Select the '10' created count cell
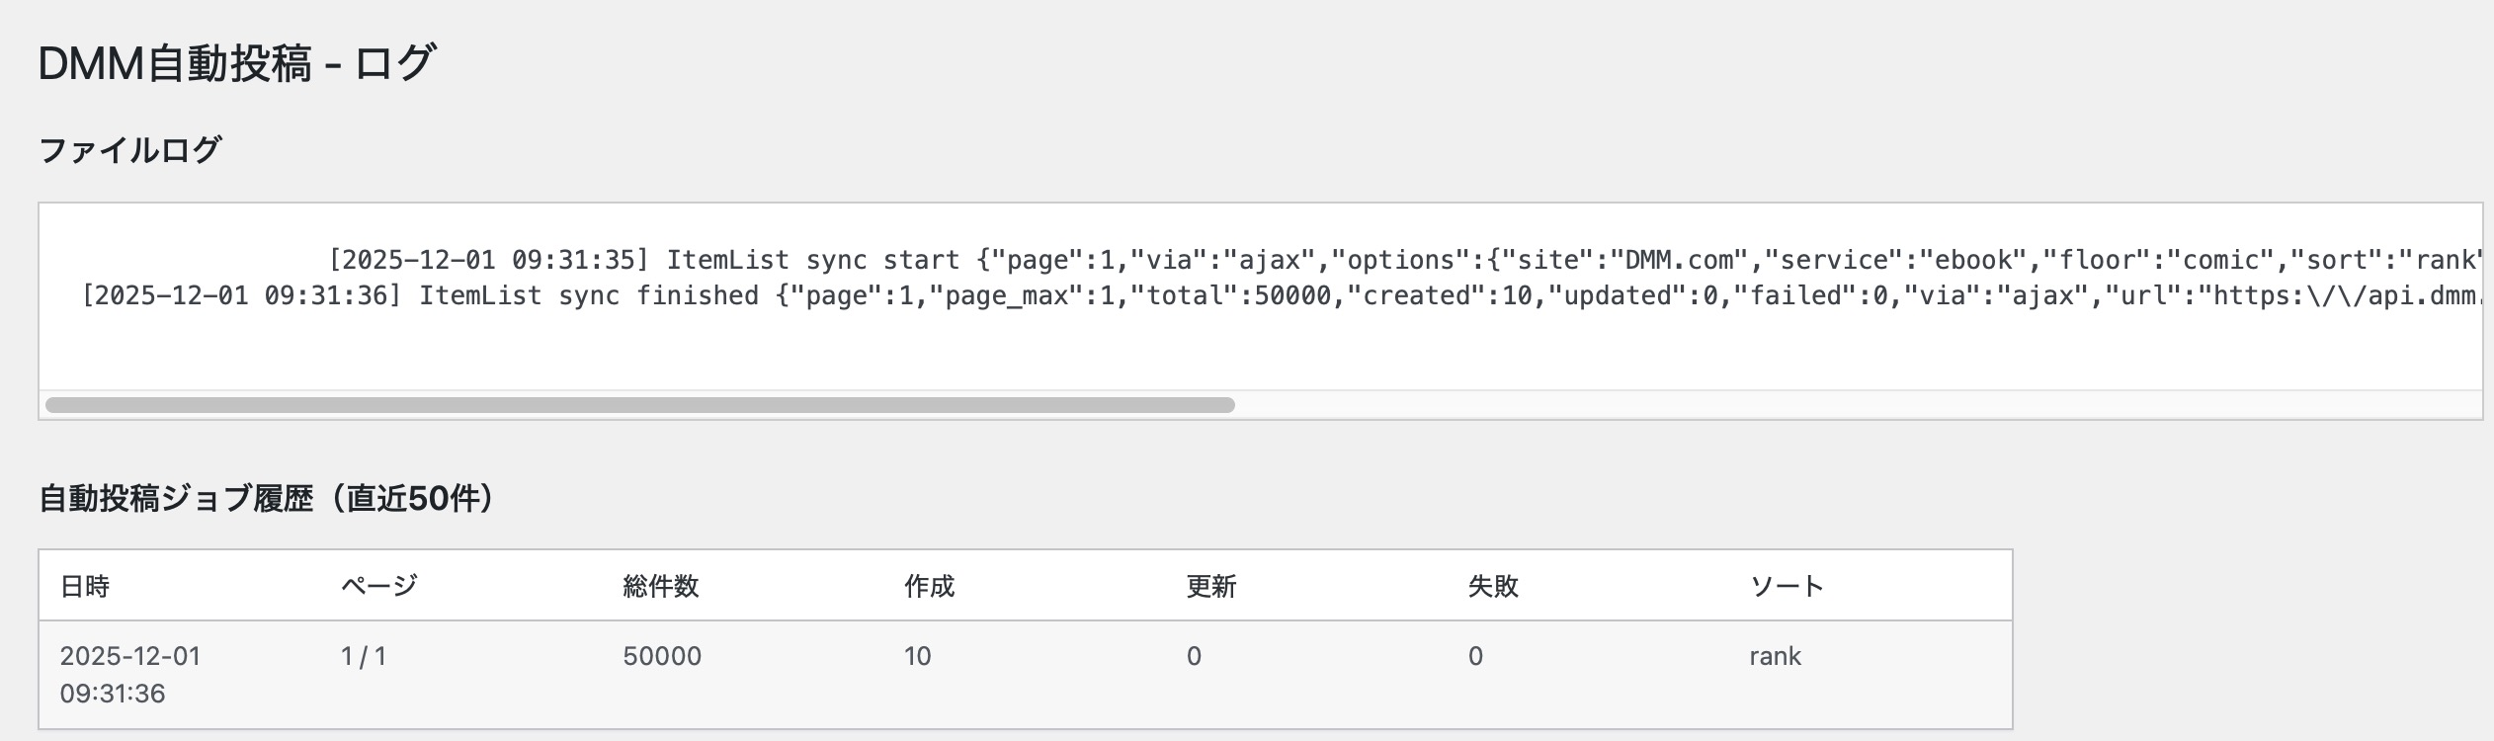 point(918,657)
